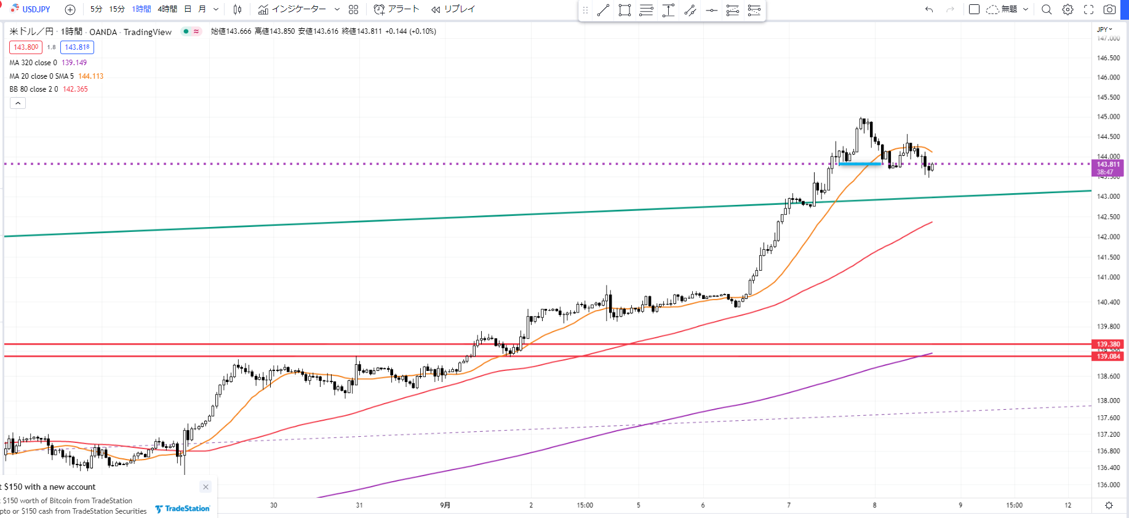Open chart settings gear icon

click(x=1068, y=9)
